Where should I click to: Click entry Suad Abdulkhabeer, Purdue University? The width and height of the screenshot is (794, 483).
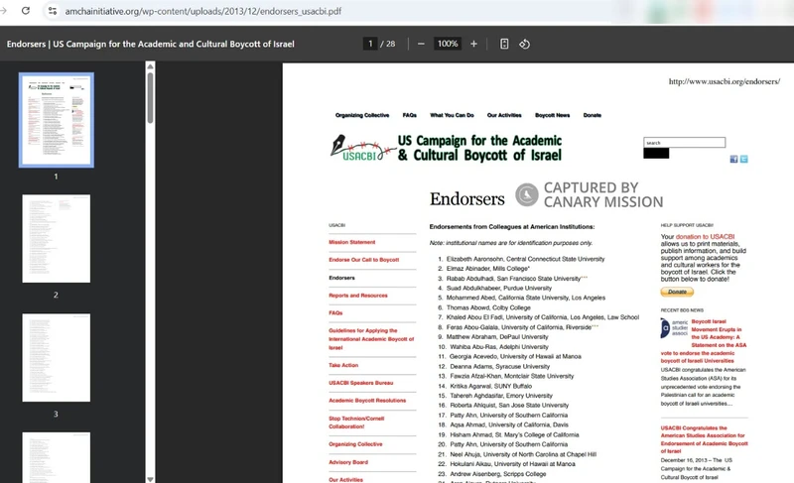point(499,289)
